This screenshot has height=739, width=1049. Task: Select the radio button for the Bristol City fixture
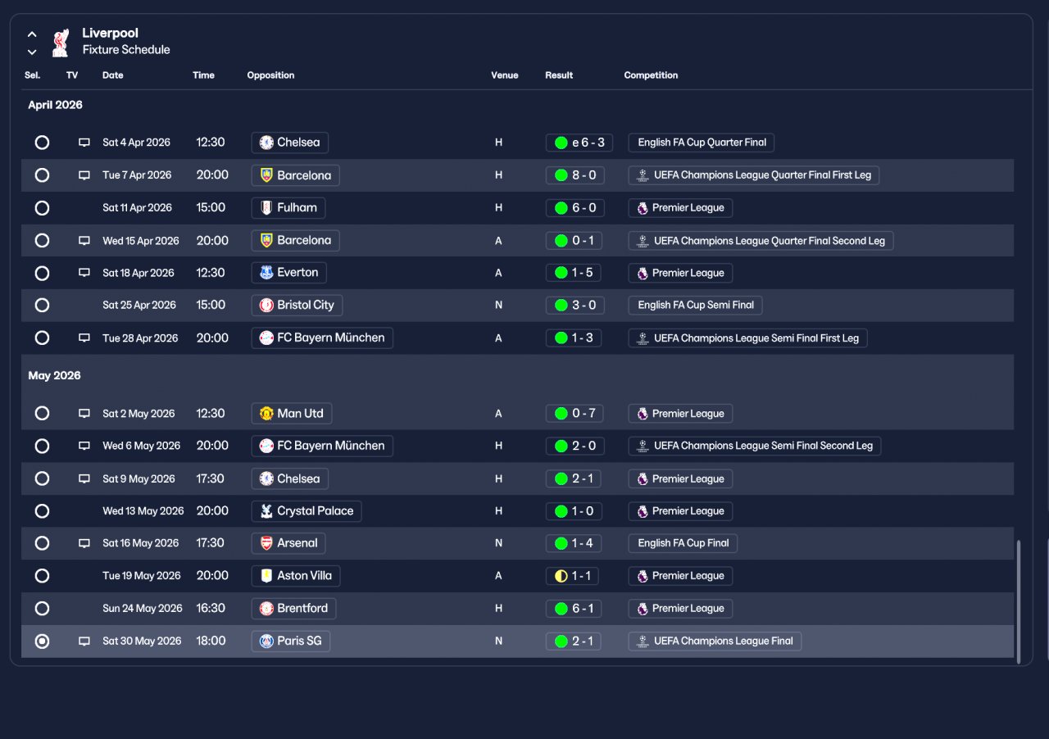(x=42, y=305)
